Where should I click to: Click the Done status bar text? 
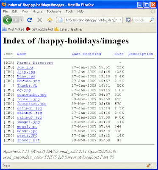coord(6,166)
